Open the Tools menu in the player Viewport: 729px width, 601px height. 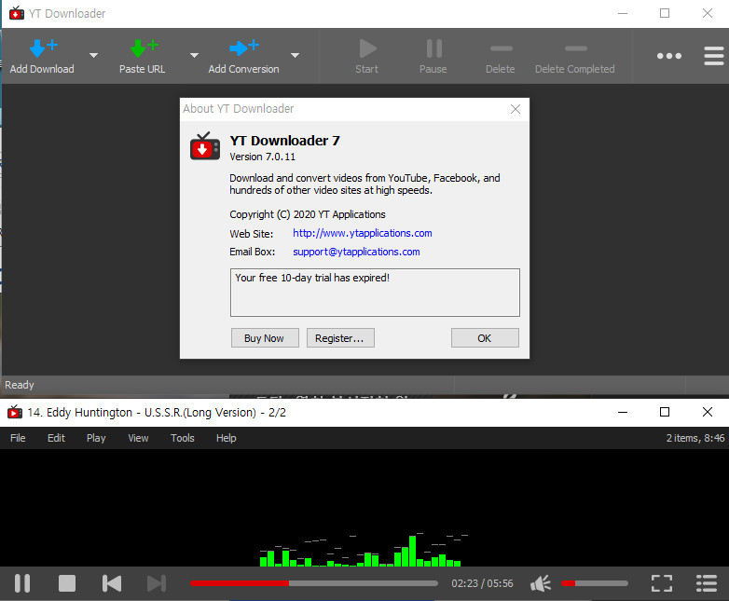183,438
